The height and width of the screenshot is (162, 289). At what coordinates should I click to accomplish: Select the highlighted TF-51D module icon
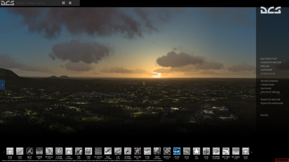coord(177,151)
